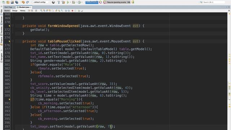This screenshot has height=130, width=231.
Task: Click the Open Project toolbar icon
Action: [x=12, y=2]
